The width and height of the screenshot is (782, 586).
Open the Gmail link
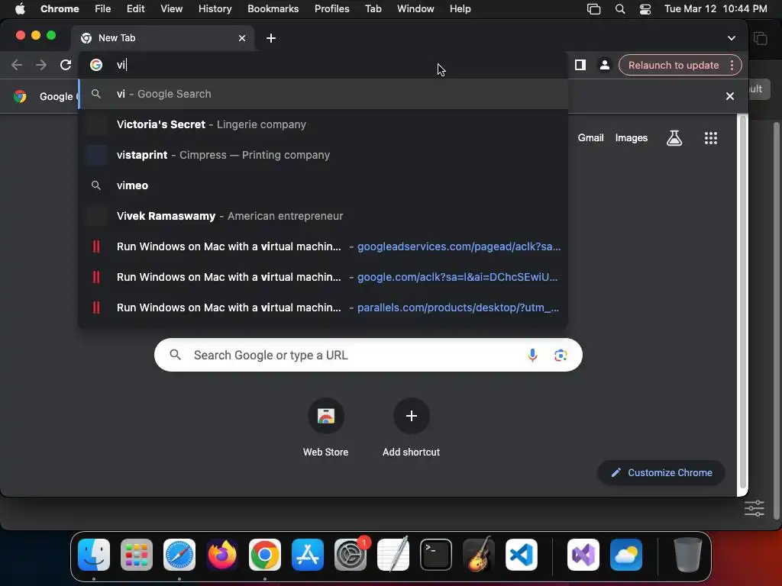tap(590, 138)
